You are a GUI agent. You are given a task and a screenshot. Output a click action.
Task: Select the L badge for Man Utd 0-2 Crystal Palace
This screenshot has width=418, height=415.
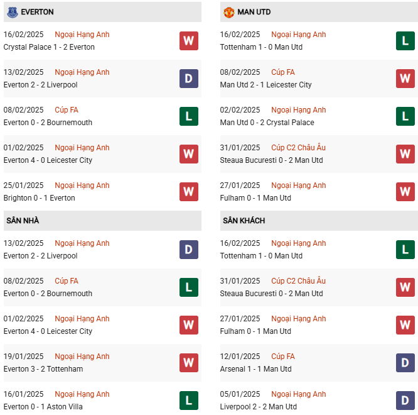(x=405, y=116)
